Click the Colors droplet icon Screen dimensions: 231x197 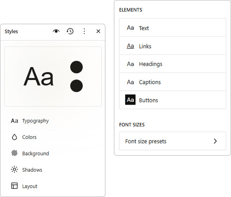point(14,137)
